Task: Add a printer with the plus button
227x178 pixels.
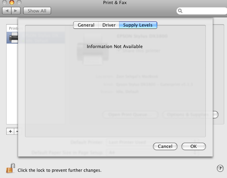Action: (x=10, y=131)
